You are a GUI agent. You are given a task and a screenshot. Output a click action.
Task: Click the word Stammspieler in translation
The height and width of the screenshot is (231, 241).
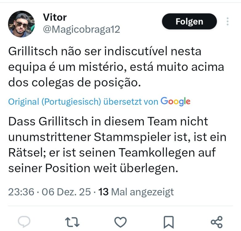coord(132,137)
